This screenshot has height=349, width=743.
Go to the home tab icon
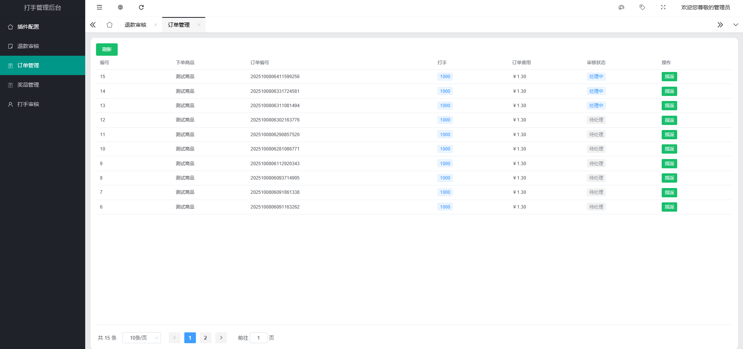coord(110,25)
